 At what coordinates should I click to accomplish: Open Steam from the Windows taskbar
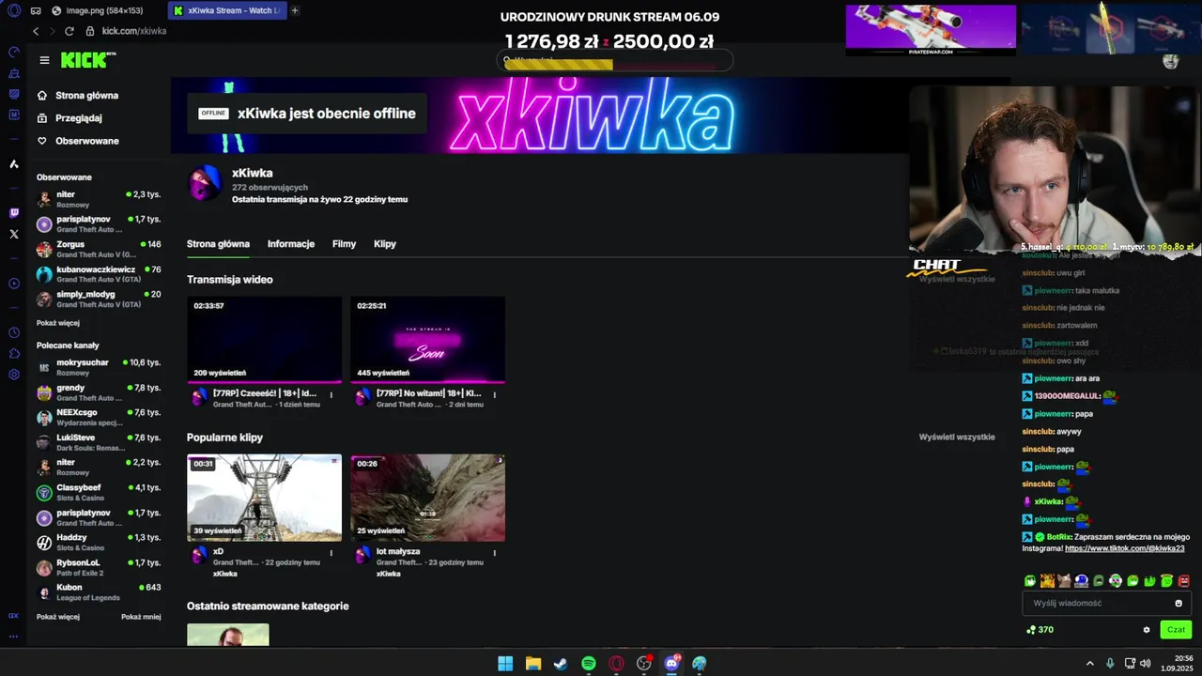click(x=561, y=664)
